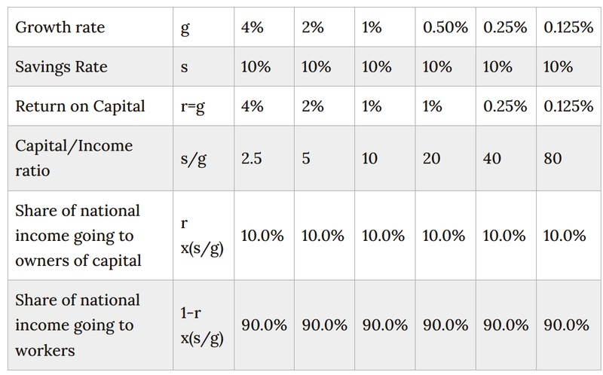
Task: Select the "1-r x(s/g)" formula cell
Action: (202, 325)
